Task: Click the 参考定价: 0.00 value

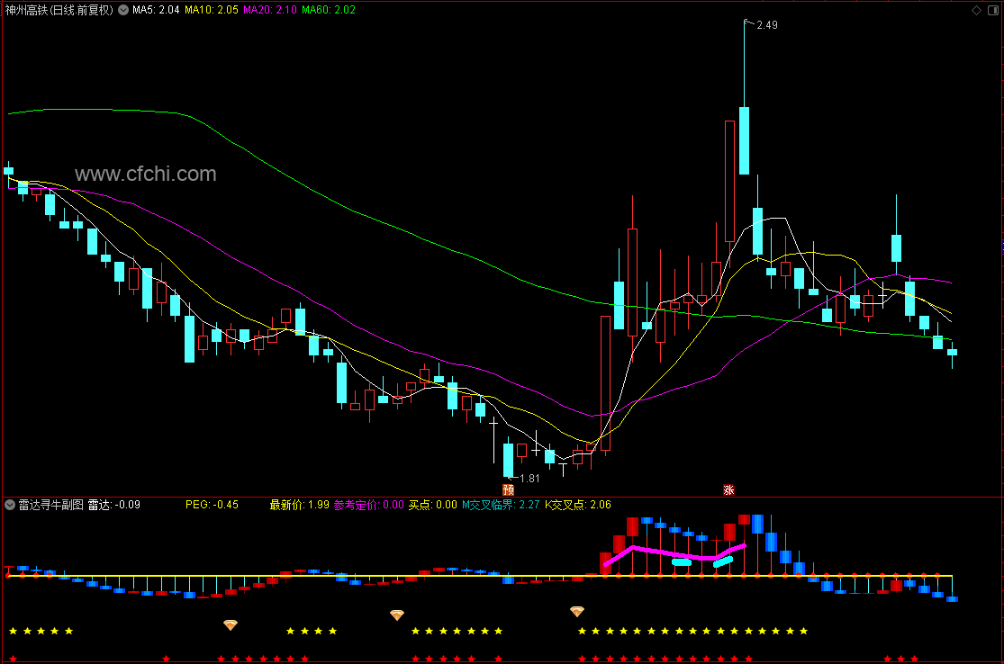Action: pos(369,505)
